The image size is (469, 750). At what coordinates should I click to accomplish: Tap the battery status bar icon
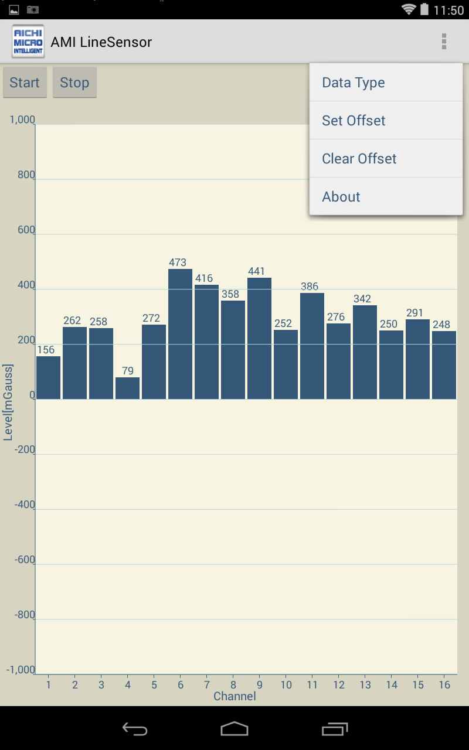pyautogui.click(x=425, y=9)
